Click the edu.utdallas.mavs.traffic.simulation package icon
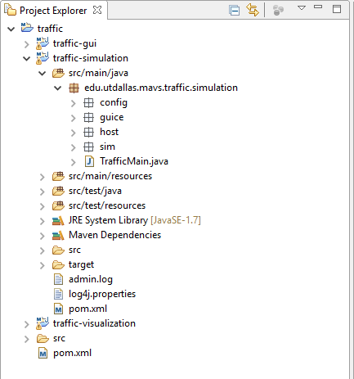 pyautogui.click(x=74, y=88)
